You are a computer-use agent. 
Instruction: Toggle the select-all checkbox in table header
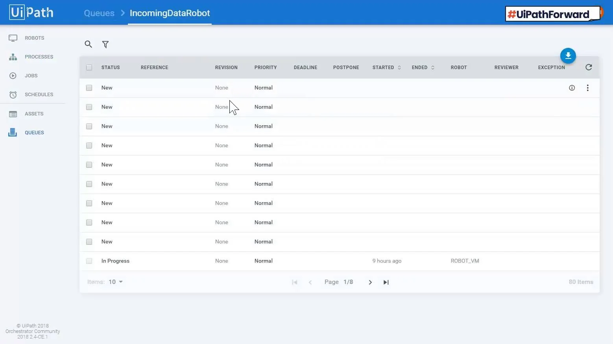[89, 68]
